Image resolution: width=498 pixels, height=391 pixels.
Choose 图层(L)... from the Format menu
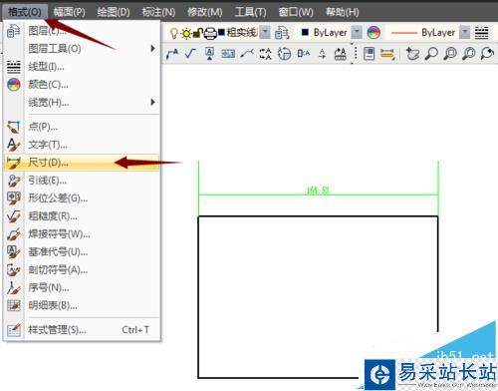[82, 31]
